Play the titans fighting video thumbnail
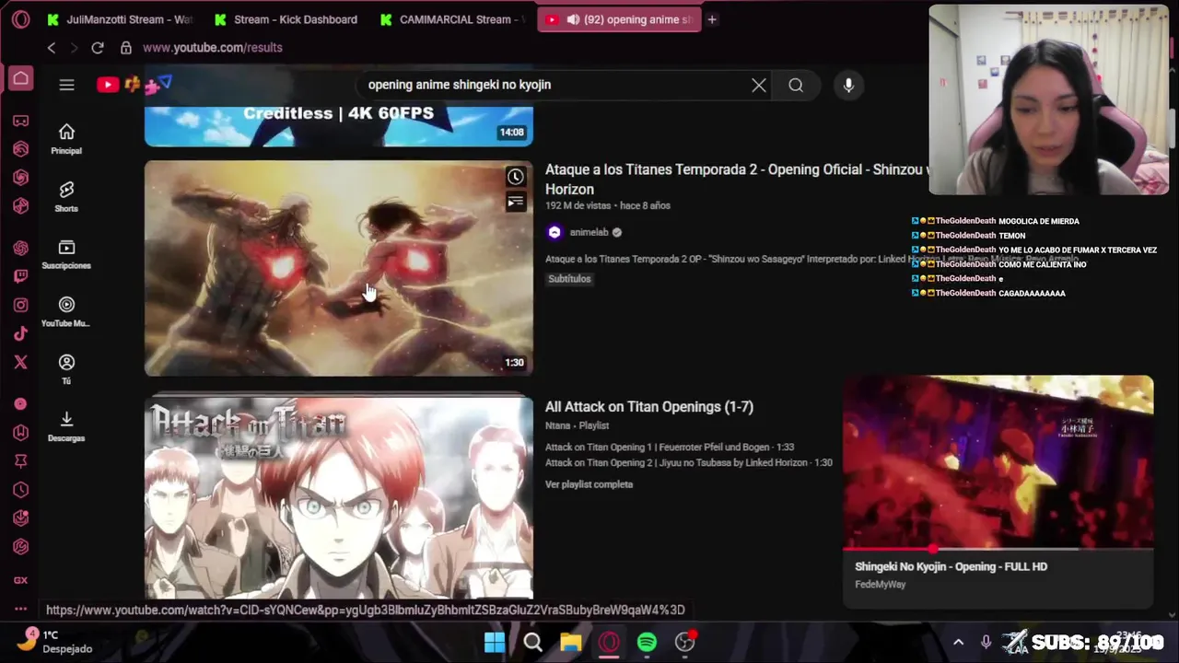The image size is (1179, 663). point(338,268)
